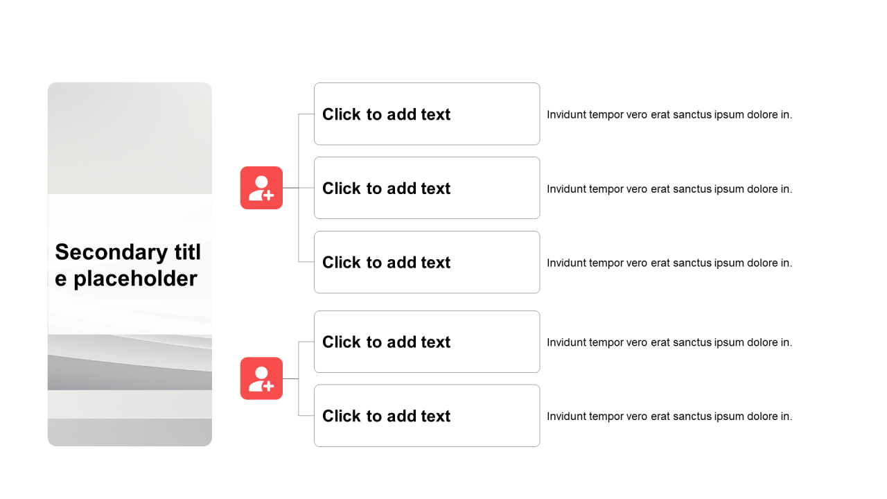Image resolution: width=887 pixels, height=499 pixels.
Task: Click the first 'Invidunt tempor vero' description line
Action: click(669, 115)
